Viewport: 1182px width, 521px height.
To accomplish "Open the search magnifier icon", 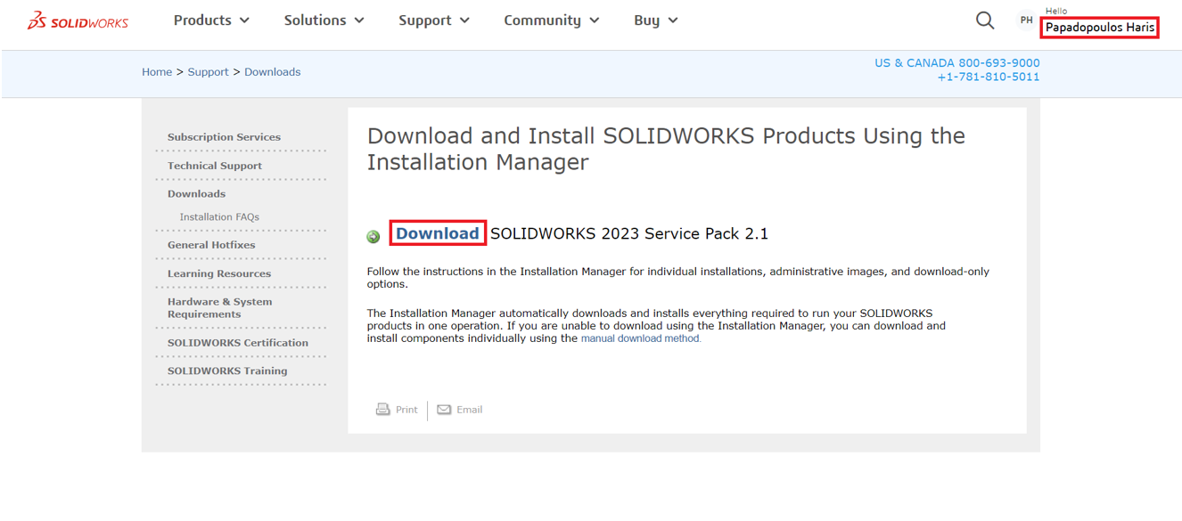I will pos(984,20).
